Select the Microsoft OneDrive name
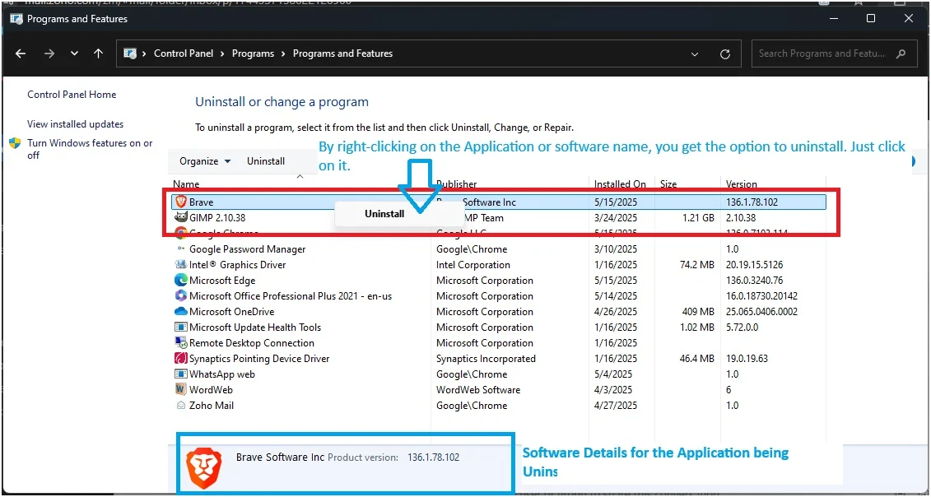This screenshot has height=497, width=931. click(x=231, y=311)
